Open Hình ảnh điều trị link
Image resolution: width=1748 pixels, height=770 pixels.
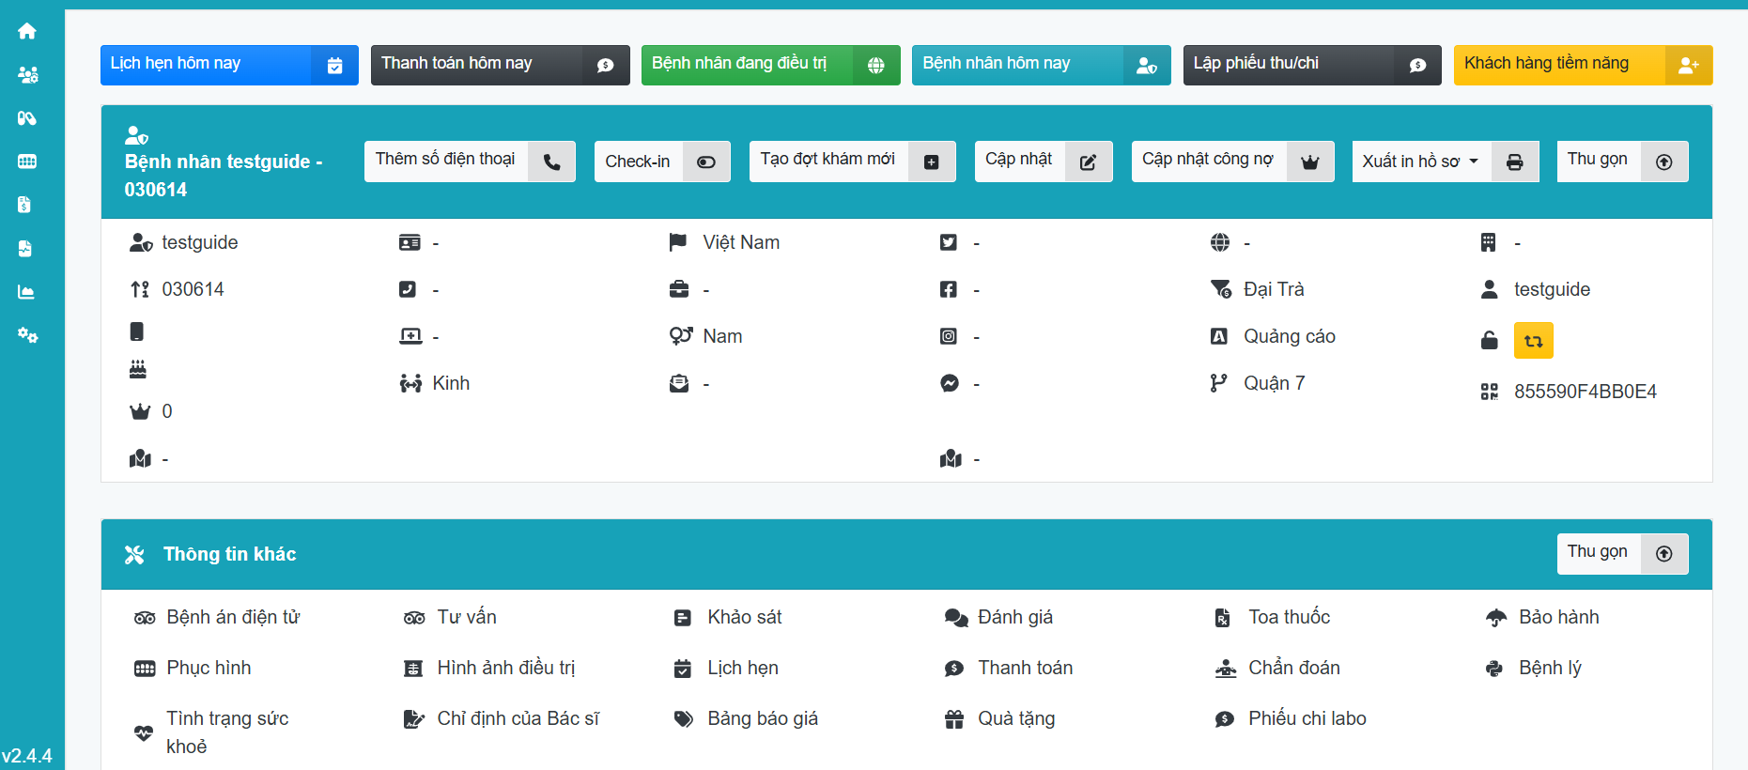[x=505, y=668]
